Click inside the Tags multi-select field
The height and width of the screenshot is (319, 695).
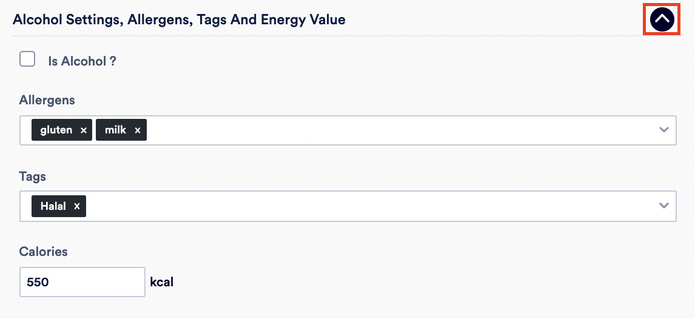(348, 206)
